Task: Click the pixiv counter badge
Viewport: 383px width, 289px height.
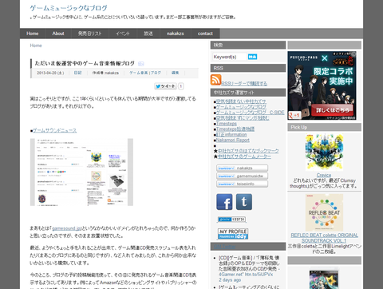Action: [x=231, y=220]
